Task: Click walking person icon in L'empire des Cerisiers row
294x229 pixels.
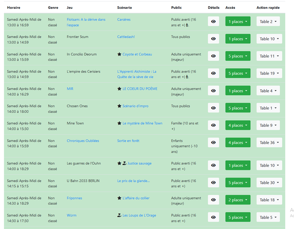Action: (x=187, y=77)
